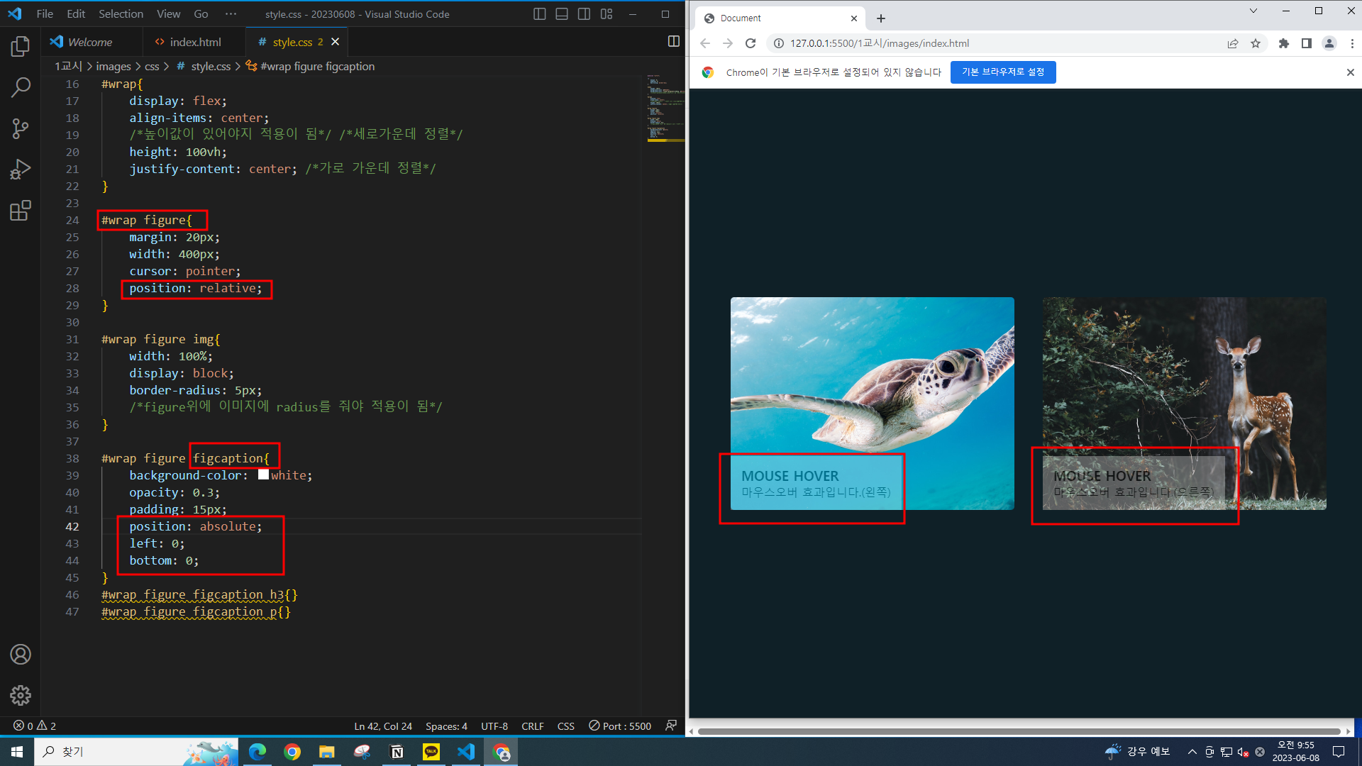This screenshot has width=1362, height=766.
Task: Click the browser address bar URL
Action: tap(880, 43)
